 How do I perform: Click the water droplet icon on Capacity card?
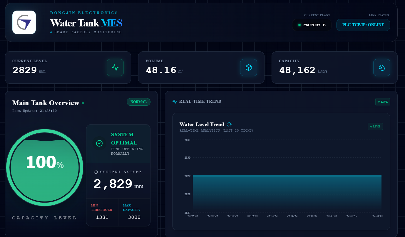pos(381,68)
